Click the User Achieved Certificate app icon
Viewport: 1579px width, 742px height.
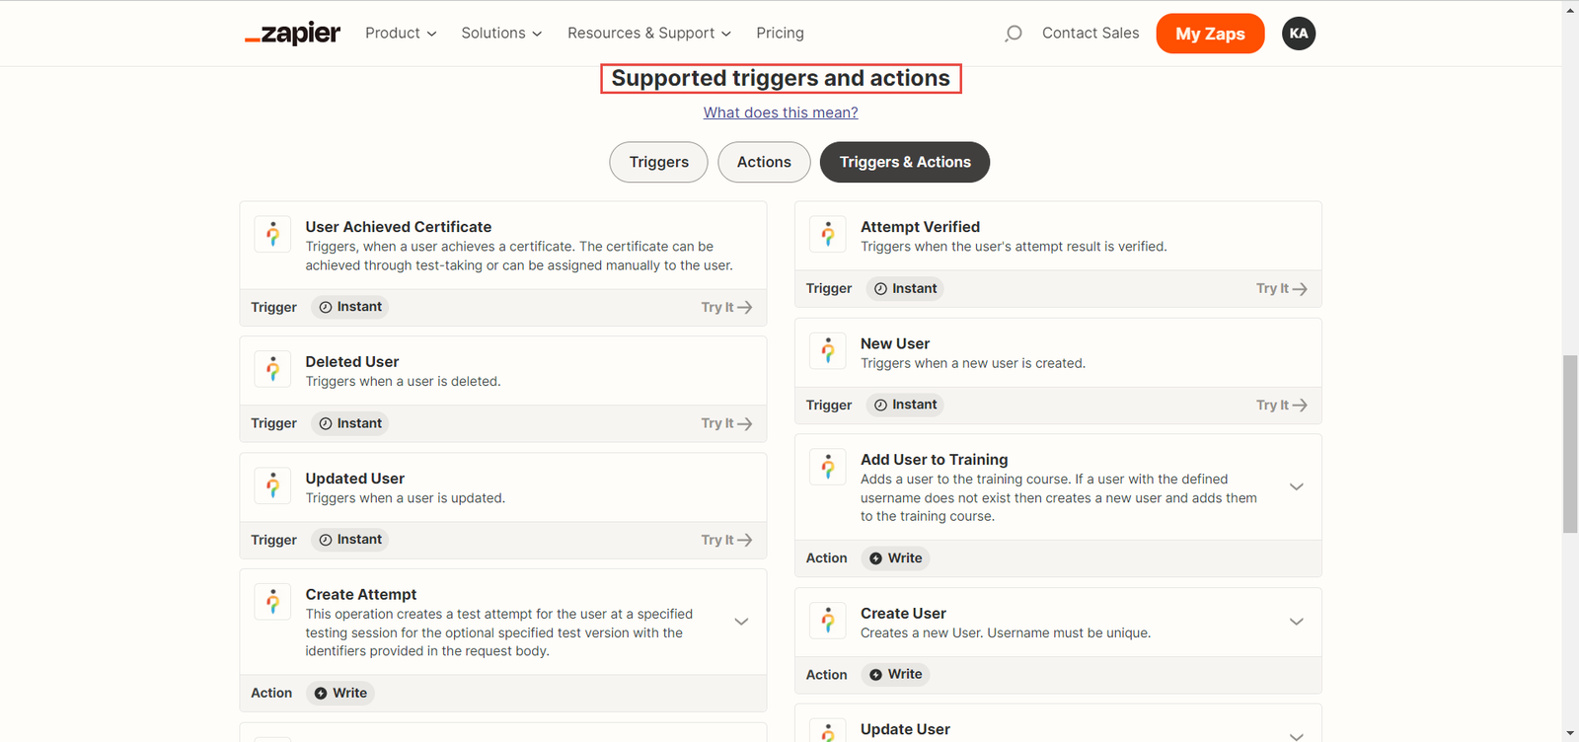pyautogui.click(x=272, y=235)
